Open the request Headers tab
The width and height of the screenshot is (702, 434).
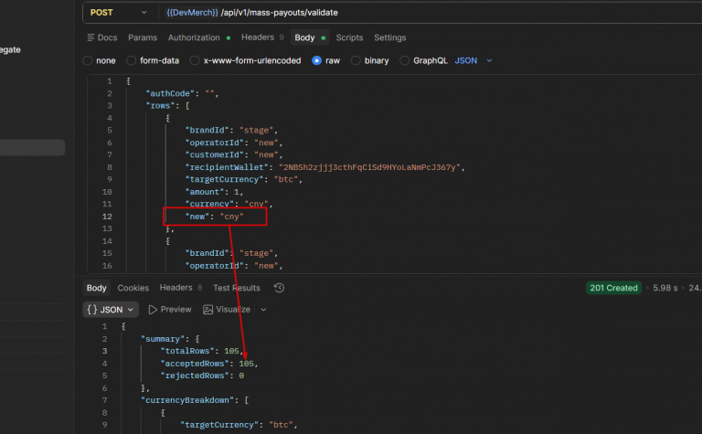(x=262, y=37)
